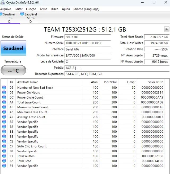Click status orb for Total Written
Screen dimensions: 170x174
tap(4, 156)
